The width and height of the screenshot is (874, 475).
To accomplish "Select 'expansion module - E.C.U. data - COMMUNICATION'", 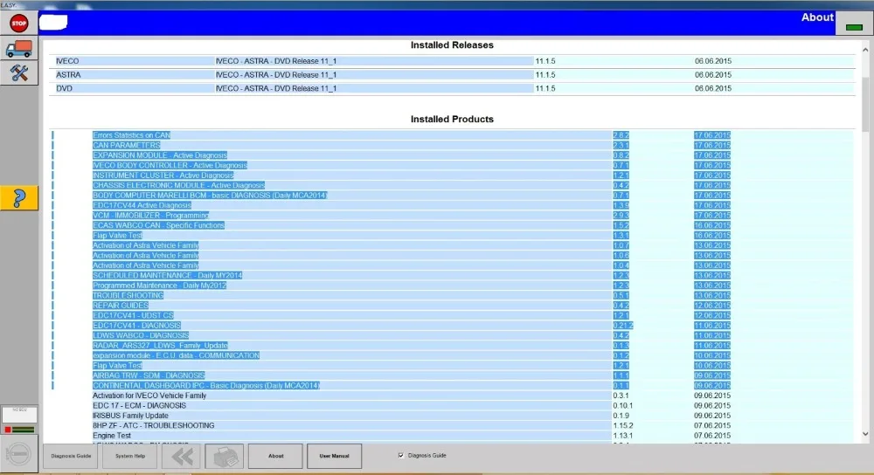I will (x=176, y=356).
